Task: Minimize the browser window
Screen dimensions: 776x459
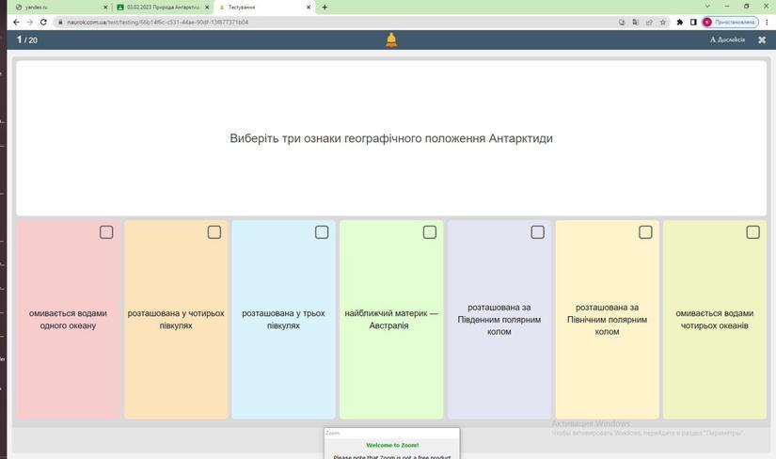Action: click(x=726, y=7)
